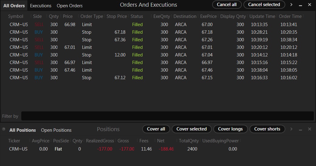Click Cover selected button
Viewport: 316px width, 166px height.
tap(191, 129)
